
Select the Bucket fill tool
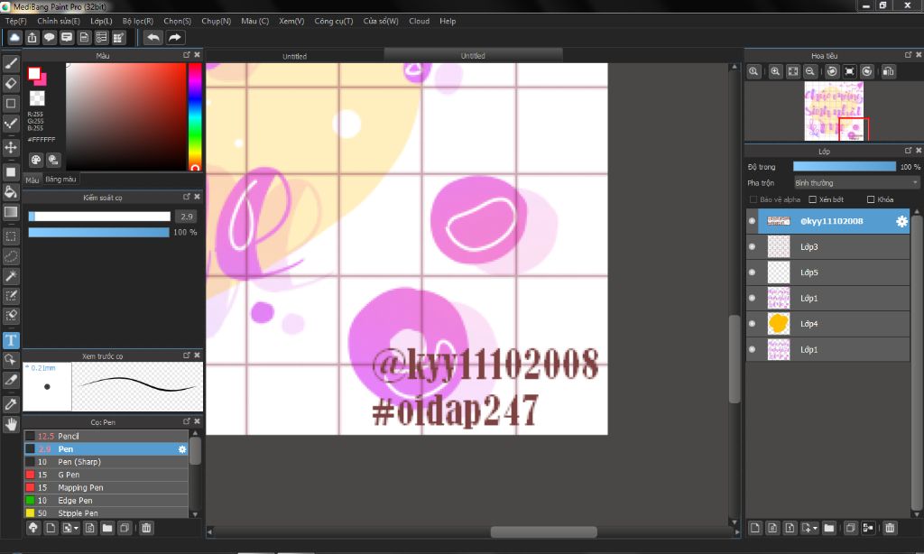[x=11, y=191]
